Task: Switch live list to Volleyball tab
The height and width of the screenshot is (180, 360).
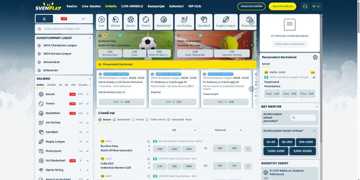Action: pyautogui.click(x=175, y=120)
